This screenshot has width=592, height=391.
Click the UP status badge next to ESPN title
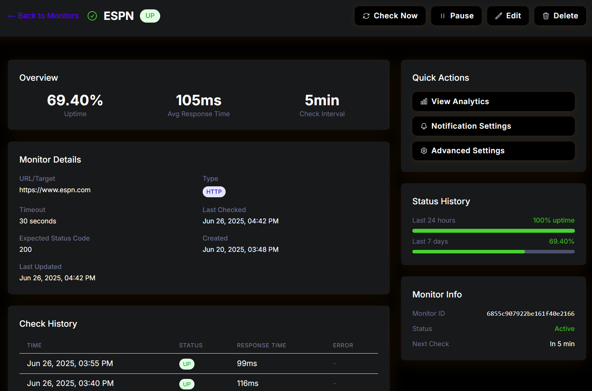tap(150, 16)
